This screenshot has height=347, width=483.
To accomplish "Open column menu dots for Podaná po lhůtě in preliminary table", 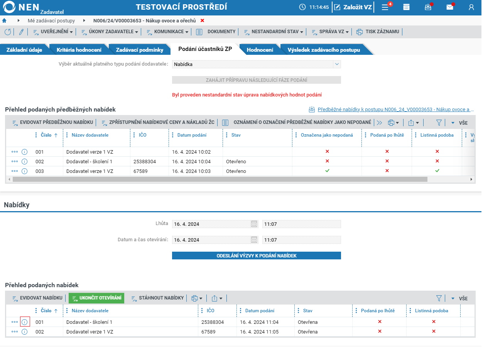I will [366, 135].
